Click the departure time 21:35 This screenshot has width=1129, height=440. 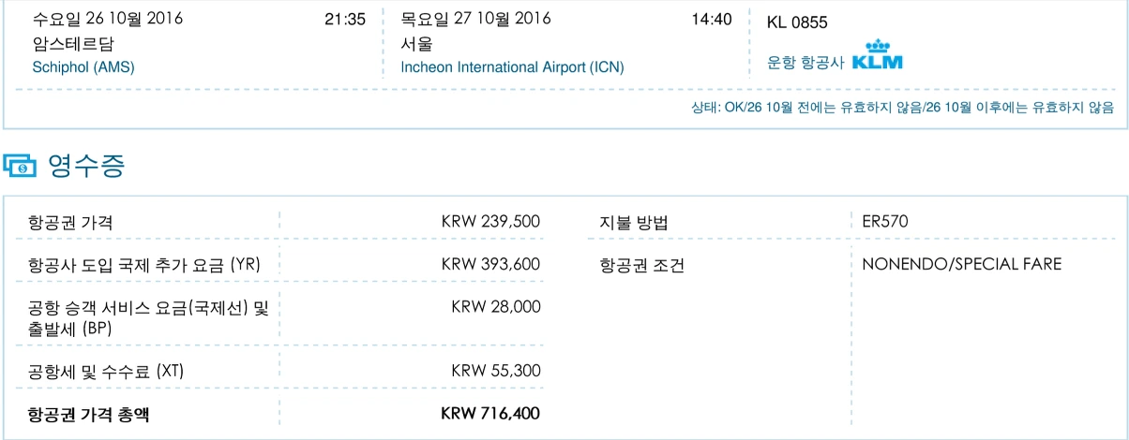click(x=344, y=19)
